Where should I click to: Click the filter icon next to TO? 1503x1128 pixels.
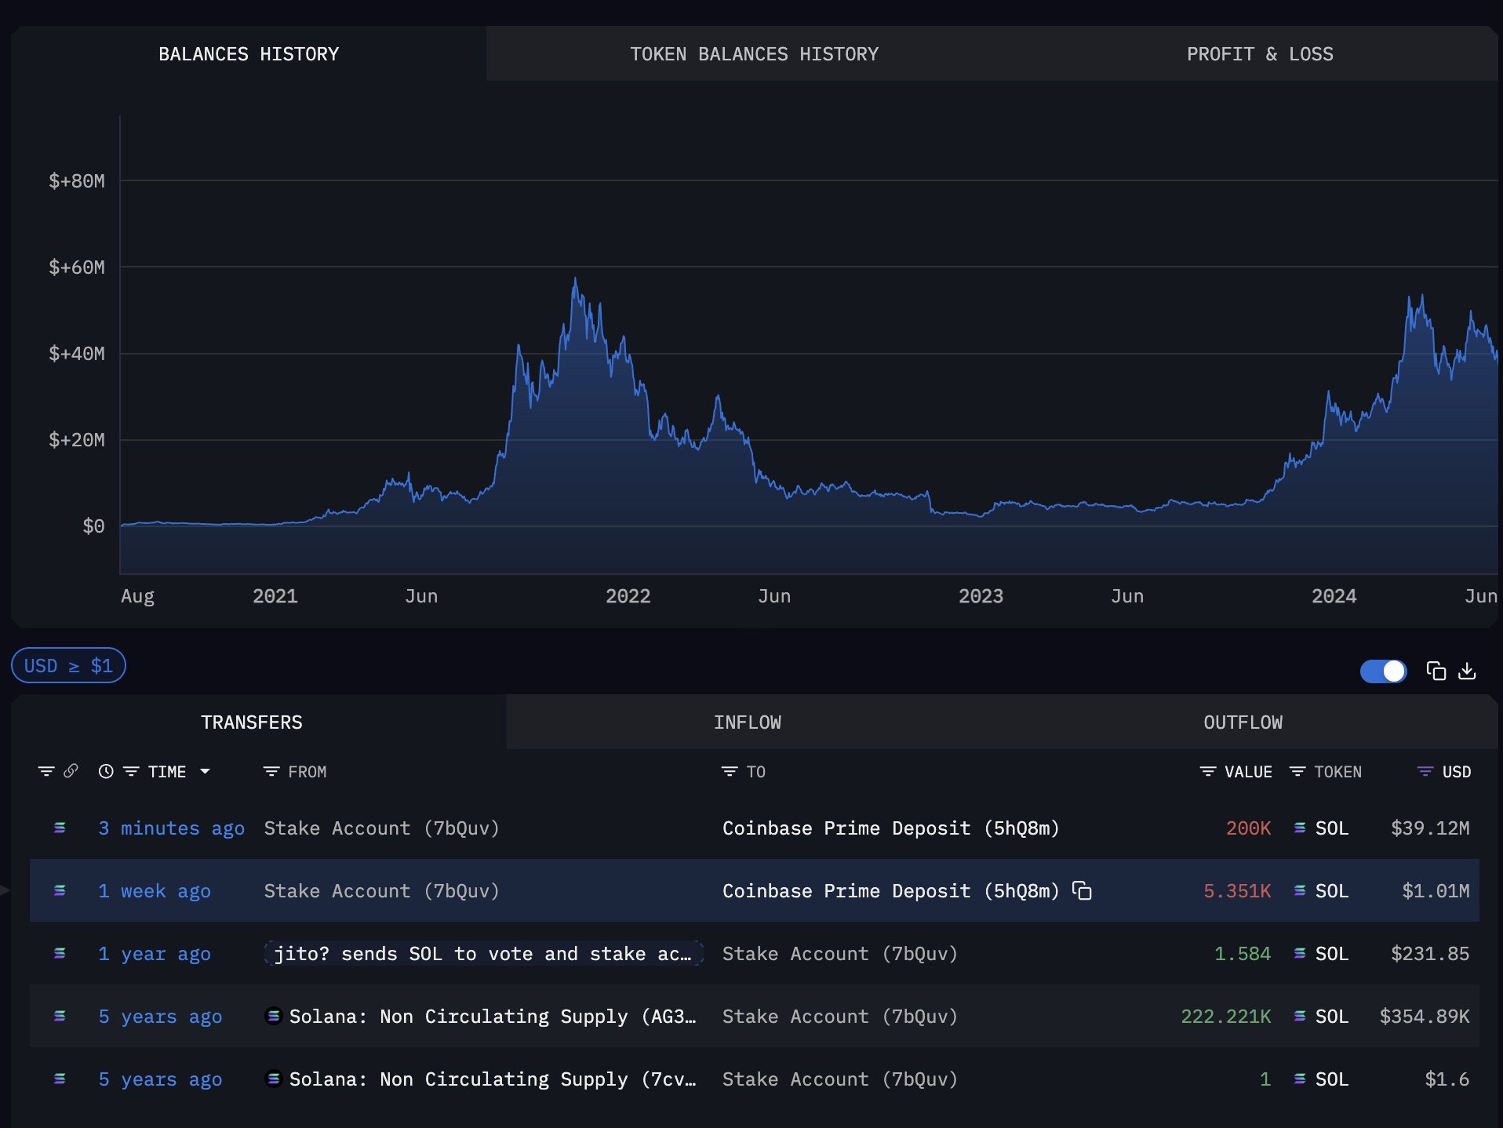730,772
